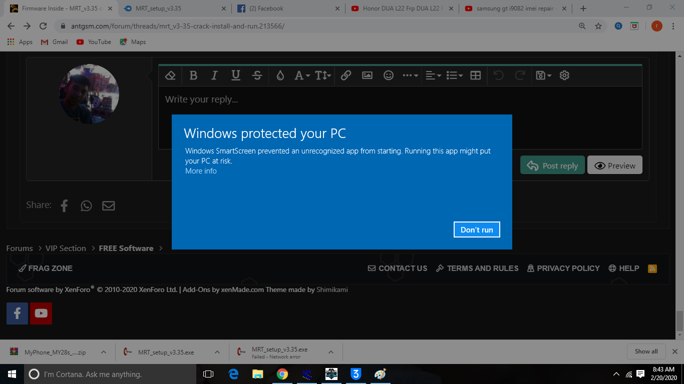Open text color droplet picker

pyautogui.click(x=280, y=75)
